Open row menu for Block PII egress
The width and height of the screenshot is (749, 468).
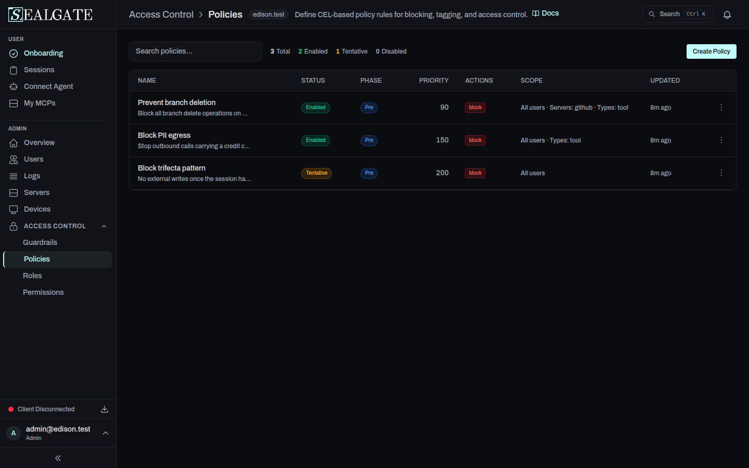(x=721, y=140)
